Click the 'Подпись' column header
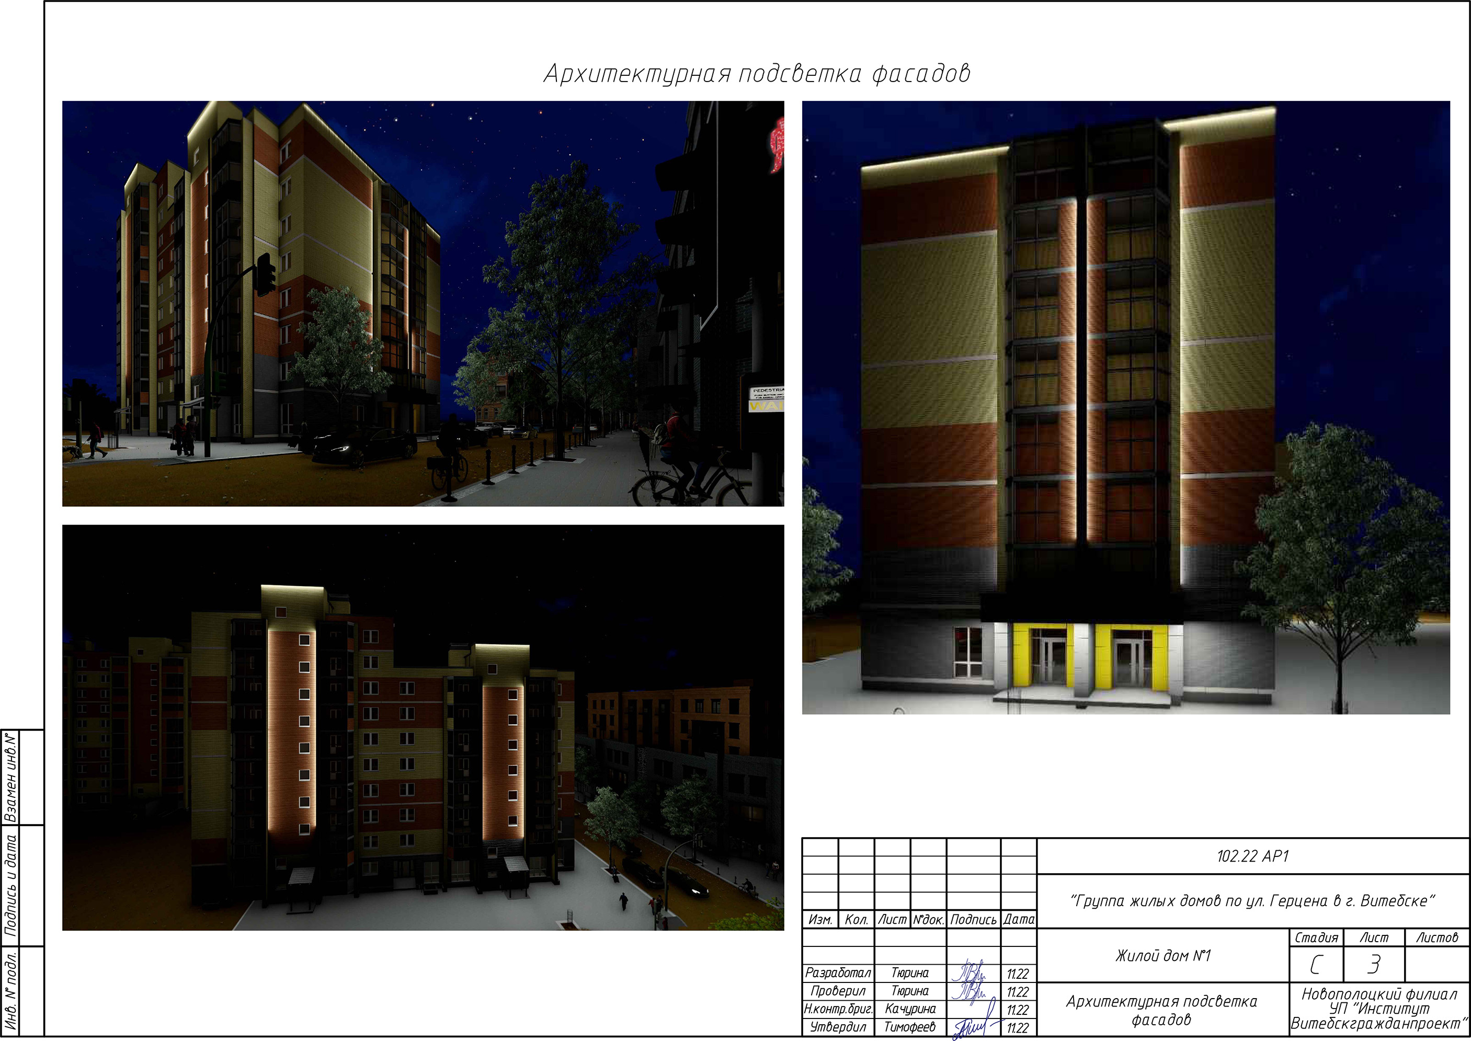1471x1041 pixels. click(x=974, y=920)
